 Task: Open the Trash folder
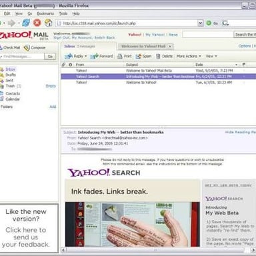10,86
